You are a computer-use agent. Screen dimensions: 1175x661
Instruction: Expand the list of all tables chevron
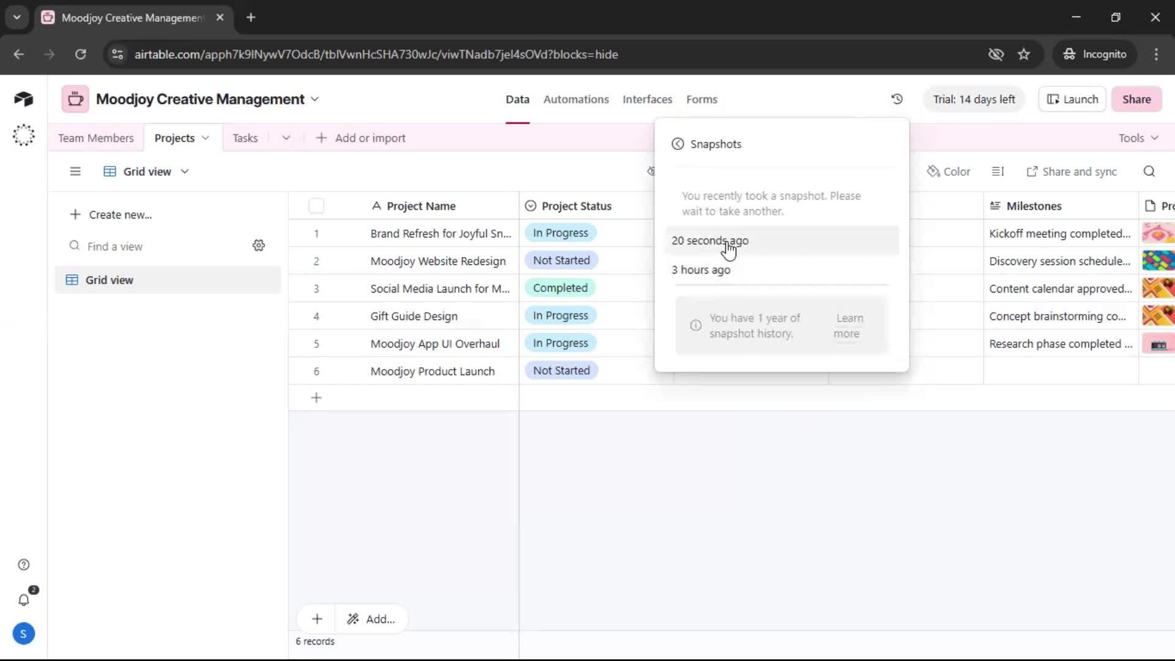tap(286, 138)
